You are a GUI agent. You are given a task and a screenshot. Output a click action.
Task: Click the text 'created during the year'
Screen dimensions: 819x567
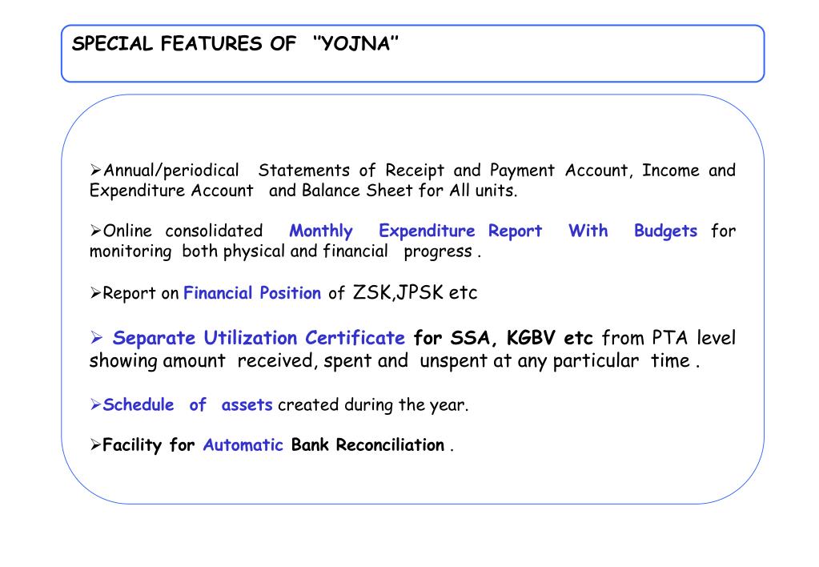tap(372, 405)
